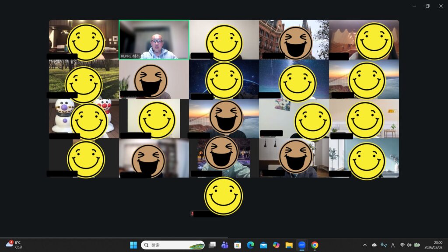Screen dimensions: 448x252
Task: Switch to Google Chrome in taskbar
Action: click(x=315, y=245)
